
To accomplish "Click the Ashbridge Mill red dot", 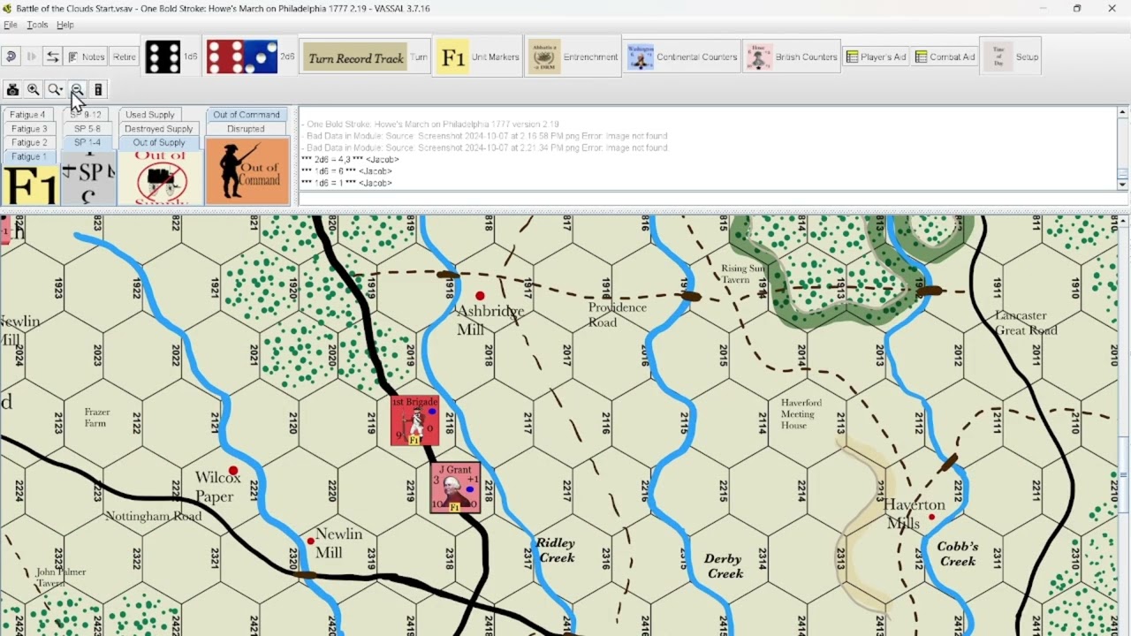I will [x=480, y=296].
